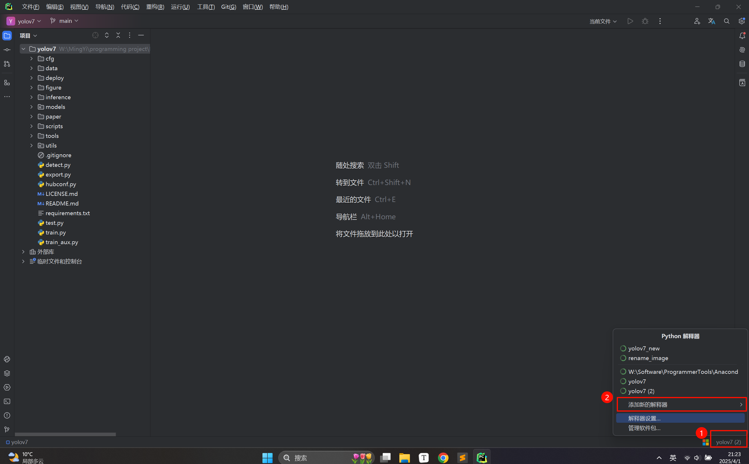Open the Commit tool window icon
749x464 pixels.
7,50
